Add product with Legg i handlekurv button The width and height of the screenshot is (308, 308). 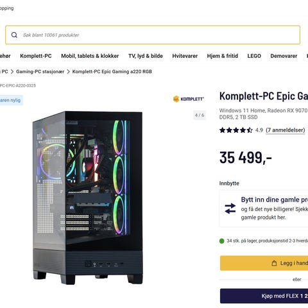coord(264,263)
